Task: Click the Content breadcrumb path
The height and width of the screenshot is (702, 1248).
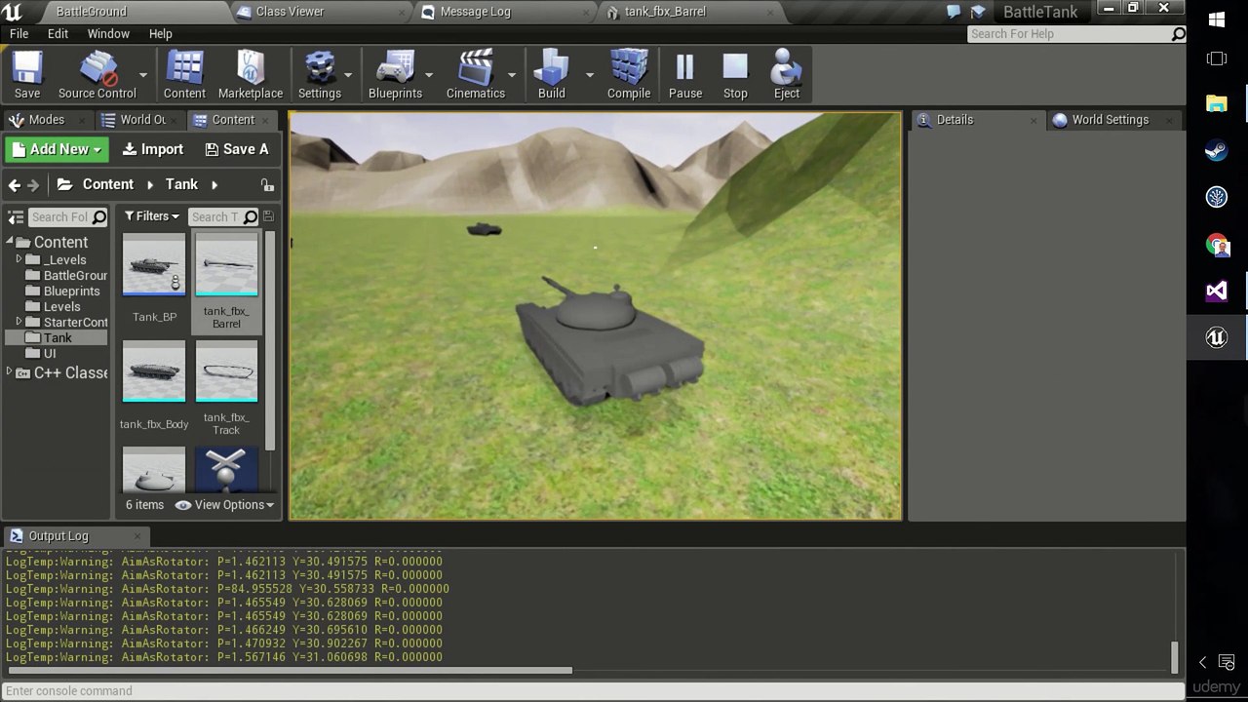Action: (107, 184)
